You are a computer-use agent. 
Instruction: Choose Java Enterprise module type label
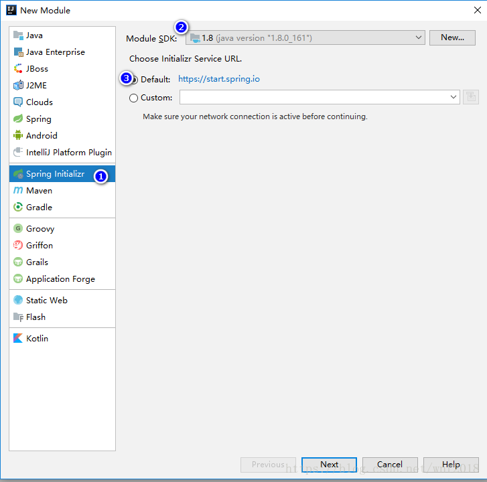point(56,52)
